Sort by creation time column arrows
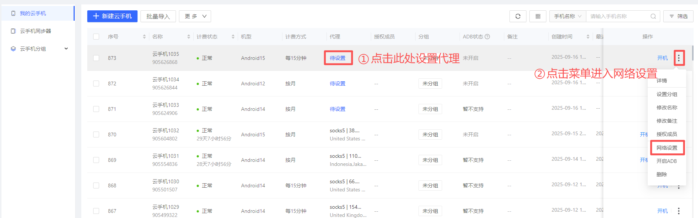This screenshot has width=698, height=218. point(588,37)
